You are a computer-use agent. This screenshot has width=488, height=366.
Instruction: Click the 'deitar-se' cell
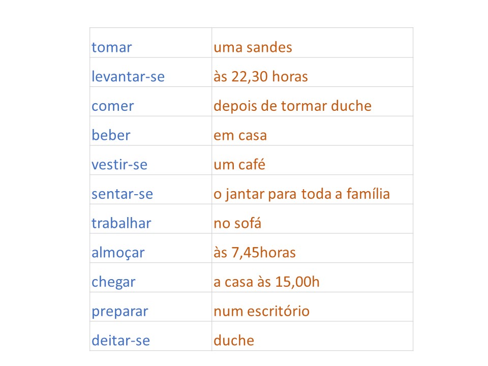pyautogui.click(x=121, y=341)
